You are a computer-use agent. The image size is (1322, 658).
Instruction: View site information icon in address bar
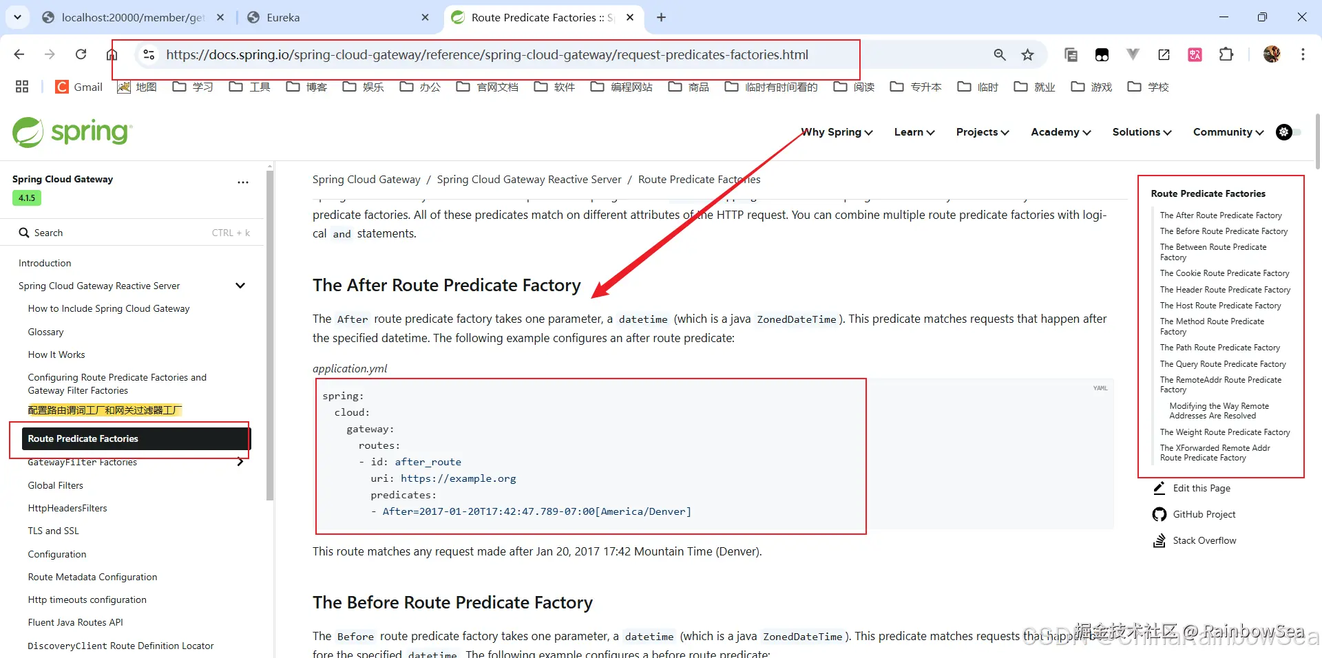point(149,54)
